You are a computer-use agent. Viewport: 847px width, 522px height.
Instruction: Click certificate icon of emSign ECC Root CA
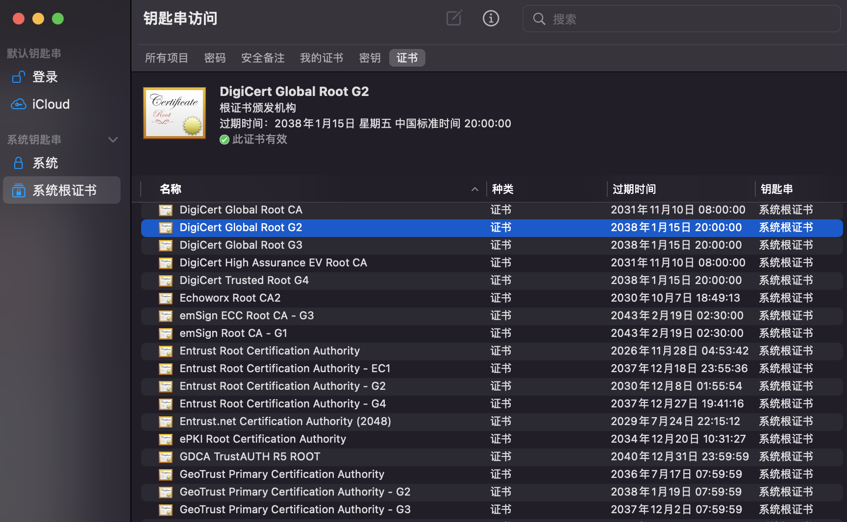pos(166,316)
